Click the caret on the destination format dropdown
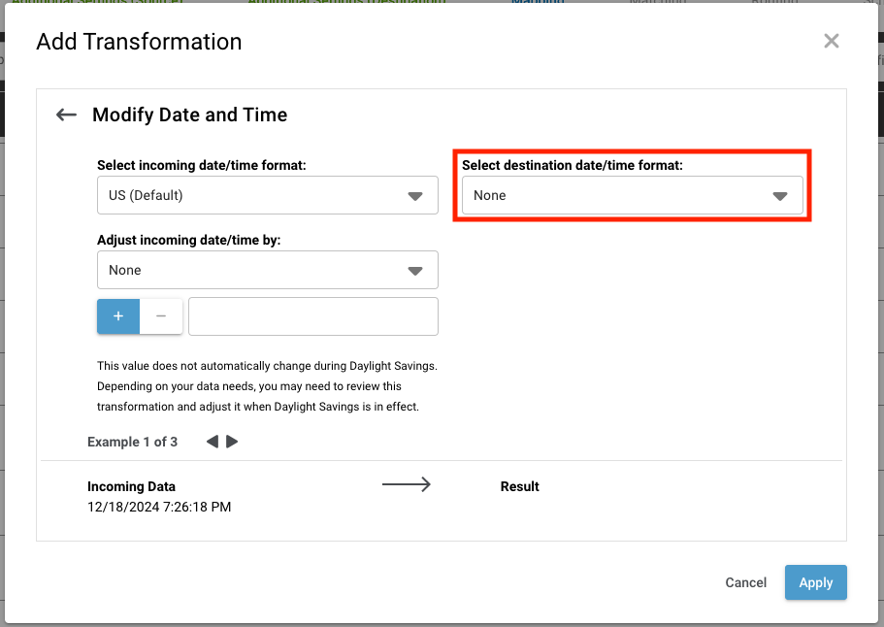The width and height of the screenshot is (884, 627). pyautogui.click(x=780, y=195)
